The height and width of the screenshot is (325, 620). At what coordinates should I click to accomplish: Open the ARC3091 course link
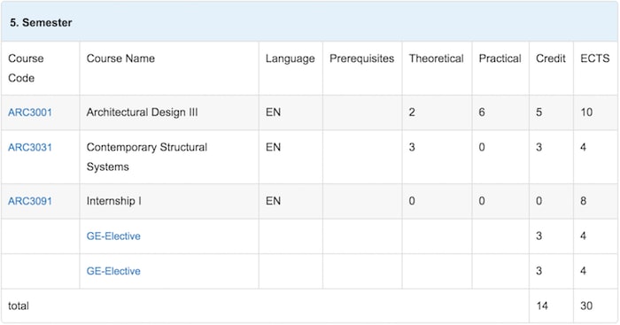30,201
